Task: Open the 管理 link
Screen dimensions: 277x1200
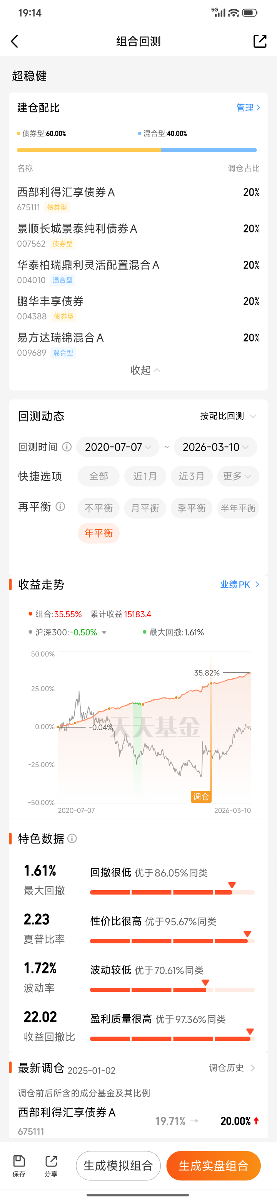Action: 248,108
